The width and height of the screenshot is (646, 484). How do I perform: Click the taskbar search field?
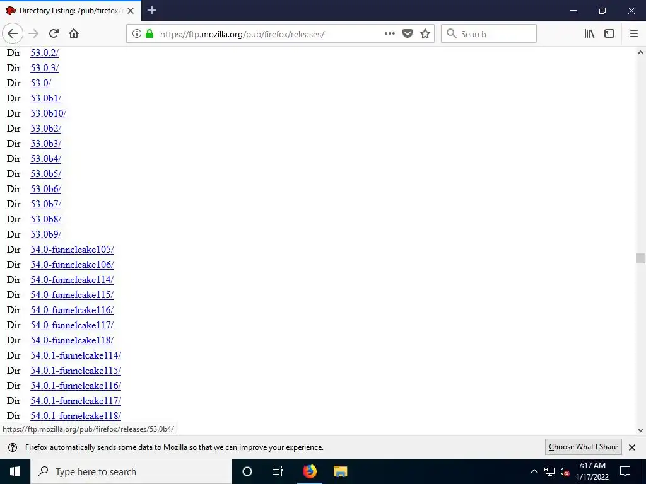[x=131, y=471]
